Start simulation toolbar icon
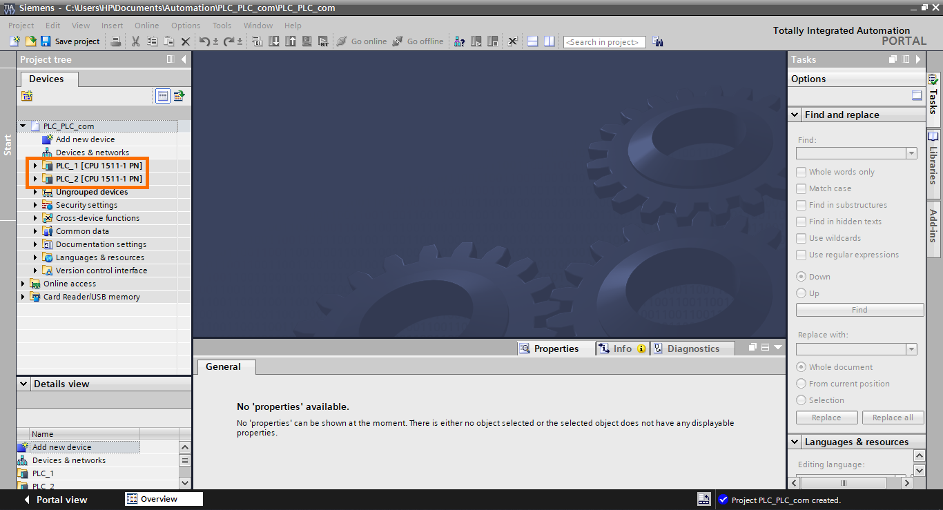The width and height of the screenshot is (943, 510). (x=307, y=41)
